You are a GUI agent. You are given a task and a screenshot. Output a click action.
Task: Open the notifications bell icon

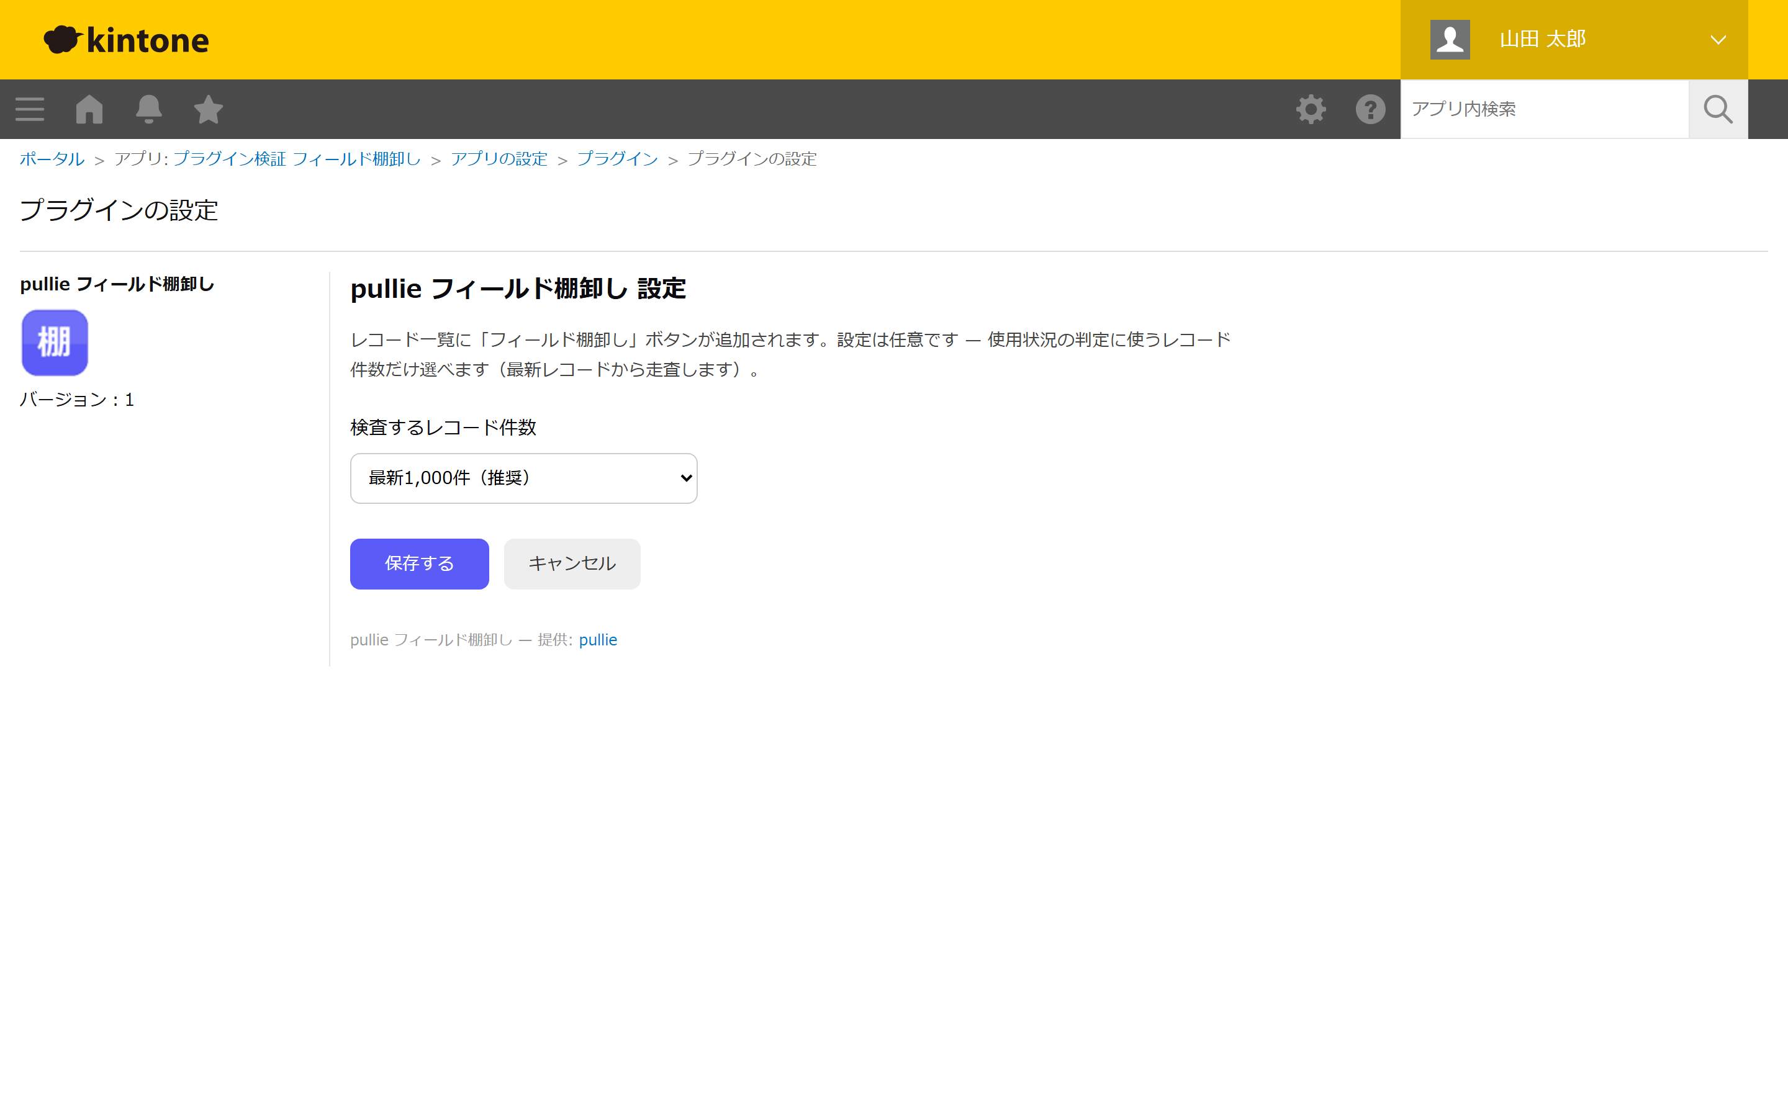point(148,109)
